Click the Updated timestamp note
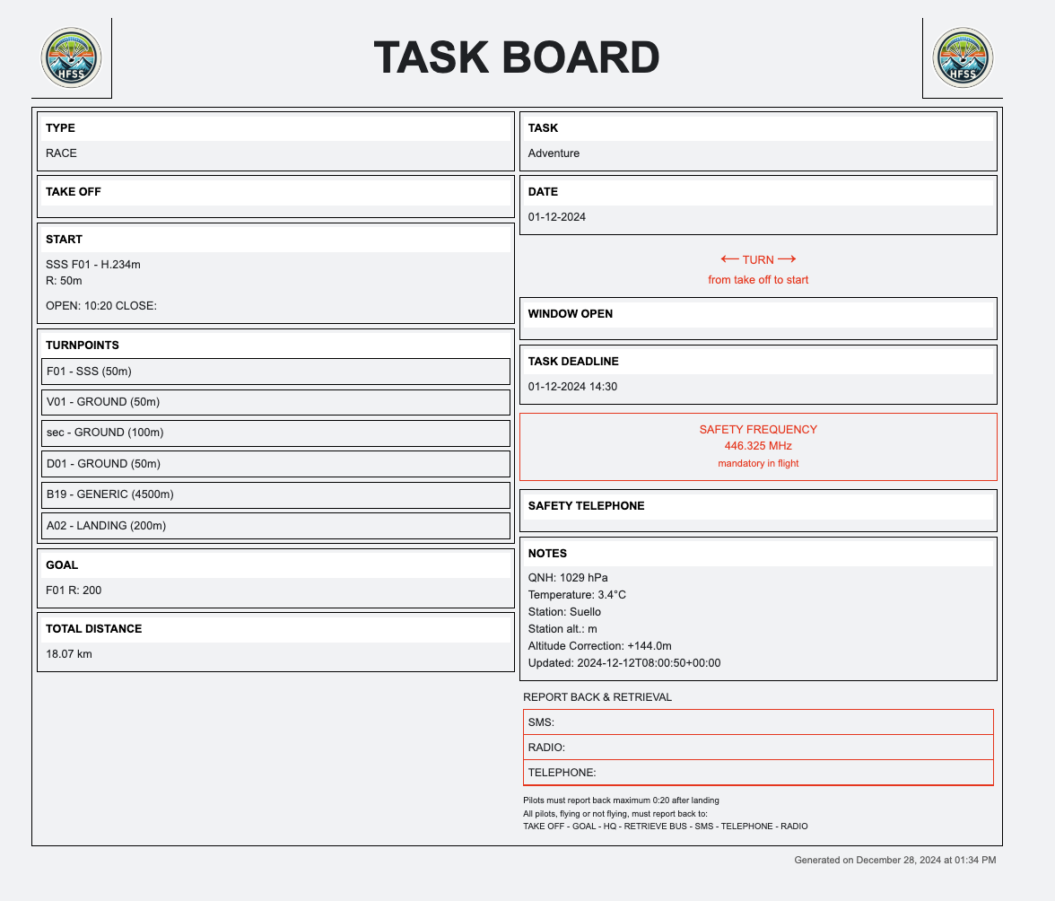The image size is (1055, 901). point(624,663)
